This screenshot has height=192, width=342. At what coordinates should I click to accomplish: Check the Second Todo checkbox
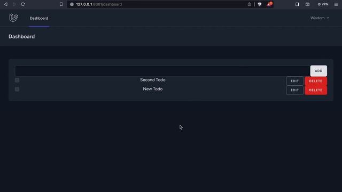click(x=17, y=80)
